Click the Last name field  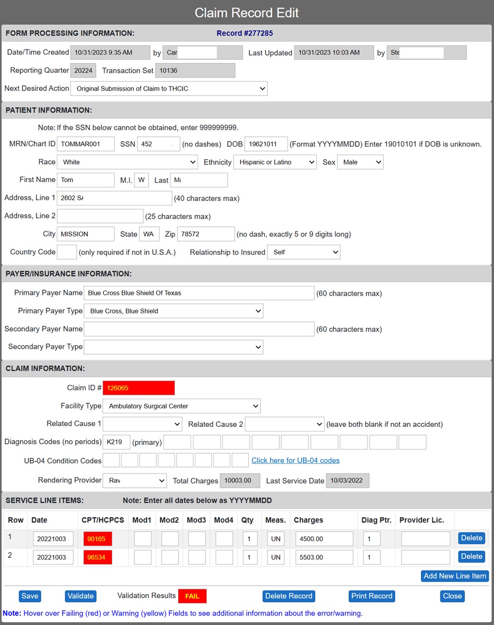pyautogui.click(x=199, y=180)
